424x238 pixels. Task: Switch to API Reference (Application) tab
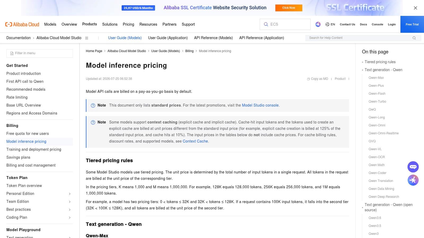[262, 38]
